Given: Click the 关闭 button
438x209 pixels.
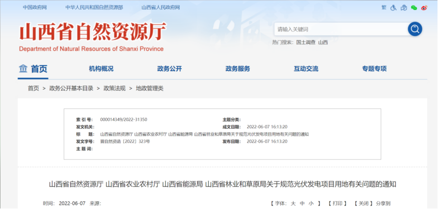Looking at the screenshot, I should point(363,203).
